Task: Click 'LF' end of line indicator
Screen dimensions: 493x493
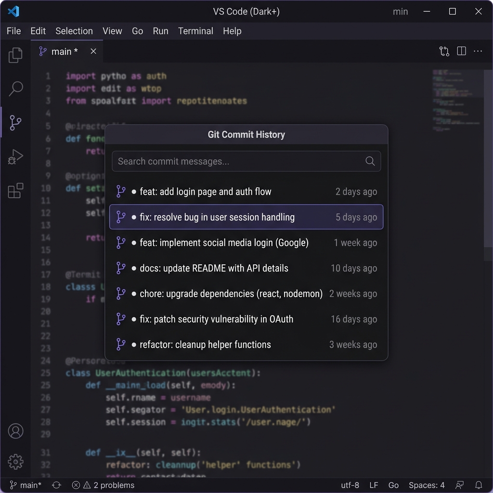Action: tap(374, 485)
